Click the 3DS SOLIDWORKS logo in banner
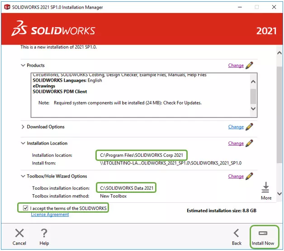The height and width of the screenshot is (251, 284). point(53,28)
